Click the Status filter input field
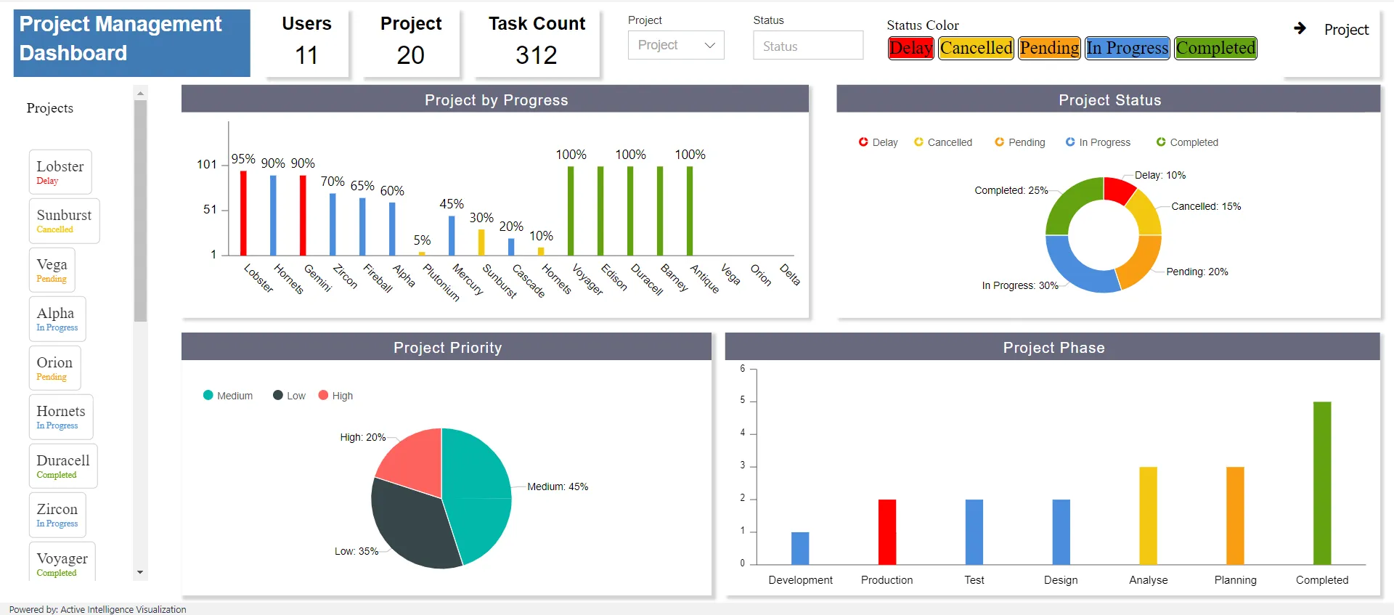The image size is (1394, 615). 808,45
